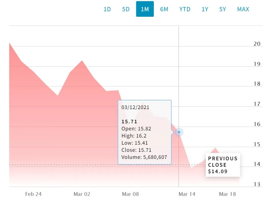Image resolution: width=275 pixels, height=197 pixels.
Task: Choose the YTD range option
Action: click(185, 9)
